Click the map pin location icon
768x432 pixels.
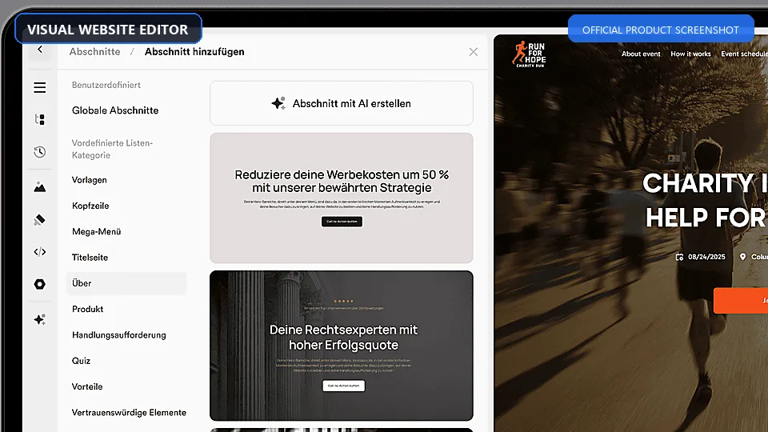(x=742, y=257)
